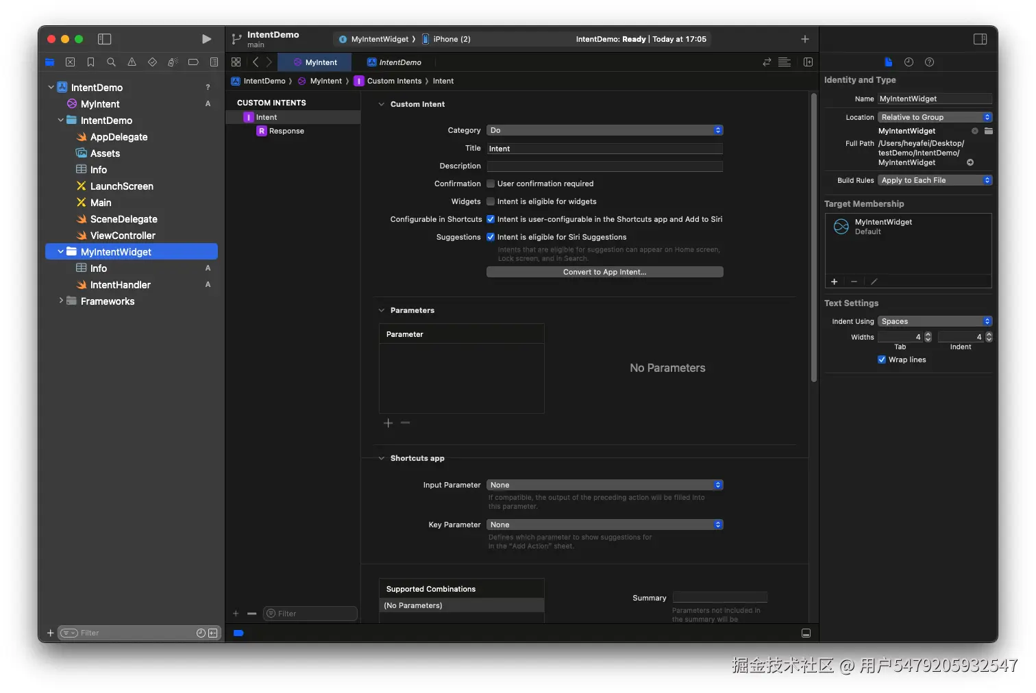Open the Report navigator
The height and width of the screenshot is (693, 1036).
pyautogui.click(x=214, y=62)
